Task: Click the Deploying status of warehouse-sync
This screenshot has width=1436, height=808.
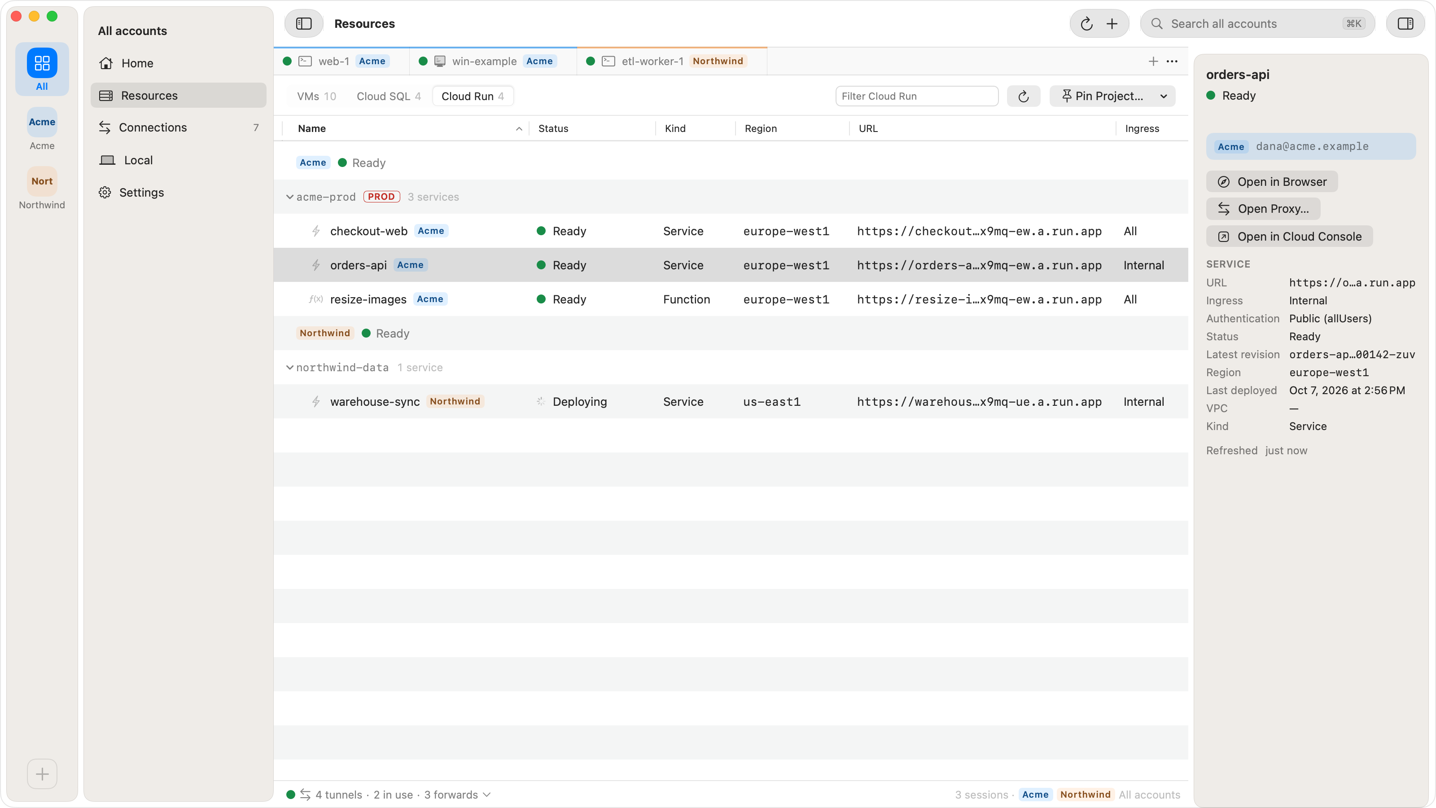Action: [x=579, y=401]
